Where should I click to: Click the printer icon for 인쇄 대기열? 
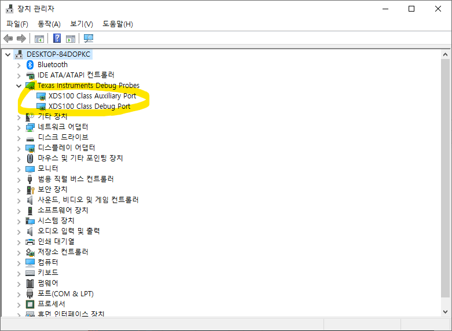point(30,242)
